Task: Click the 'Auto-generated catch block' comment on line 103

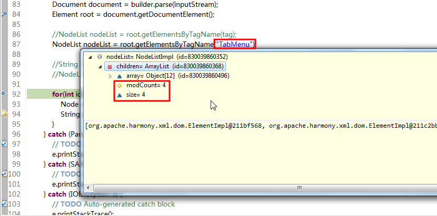Action: (129, 204)
